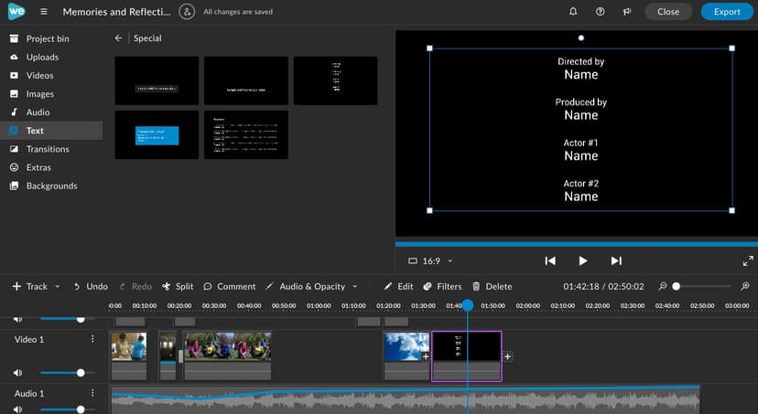Select the clouds sky clip on timeline

point(406,356)
